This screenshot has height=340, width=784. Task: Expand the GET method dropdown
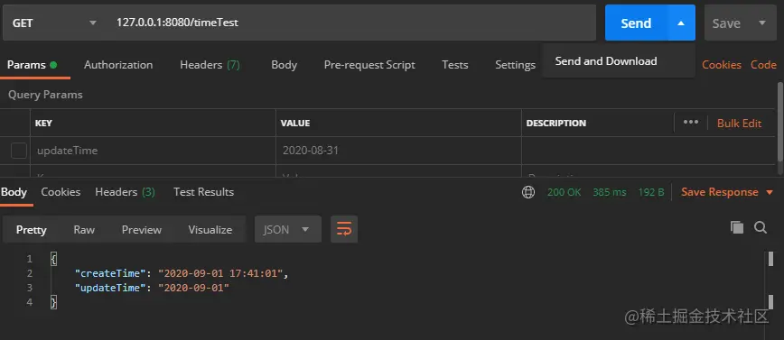(x=92, y=23)
